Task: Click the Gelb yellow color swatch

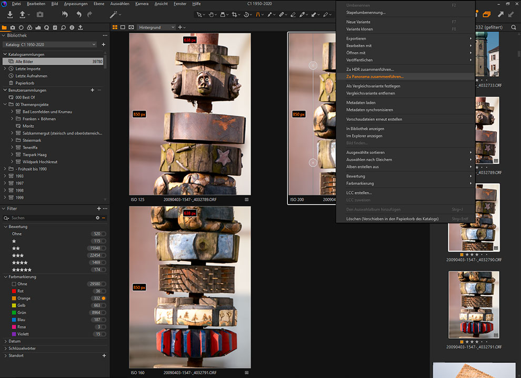Action: [14, 305]
